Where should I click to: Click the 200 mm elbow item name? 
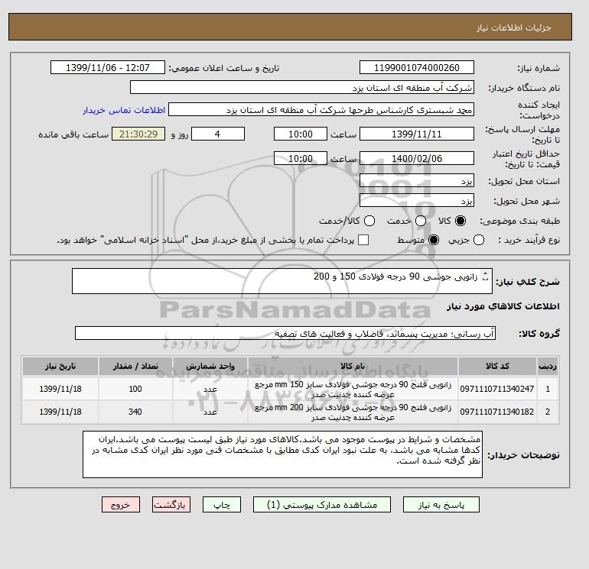point(353,412)
